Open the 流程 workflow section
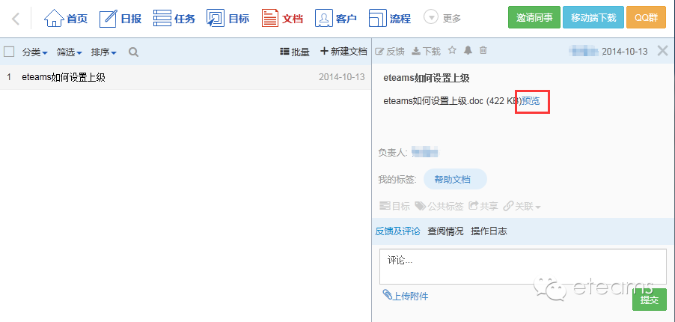Screen dimensions: 675x322 tap(390, 19)
